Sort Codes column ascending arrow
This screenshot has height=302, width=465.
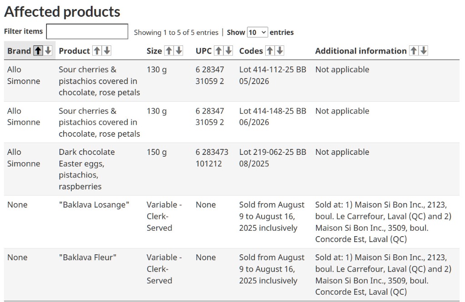(270, 51)
